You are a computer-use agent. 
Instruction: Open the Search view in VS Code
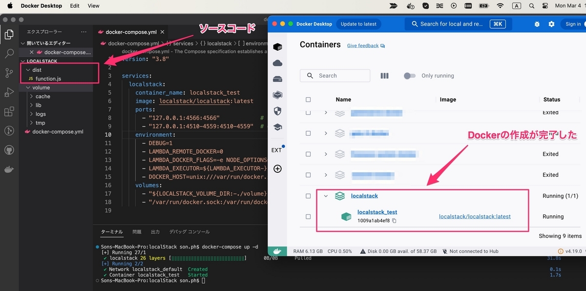9,54
